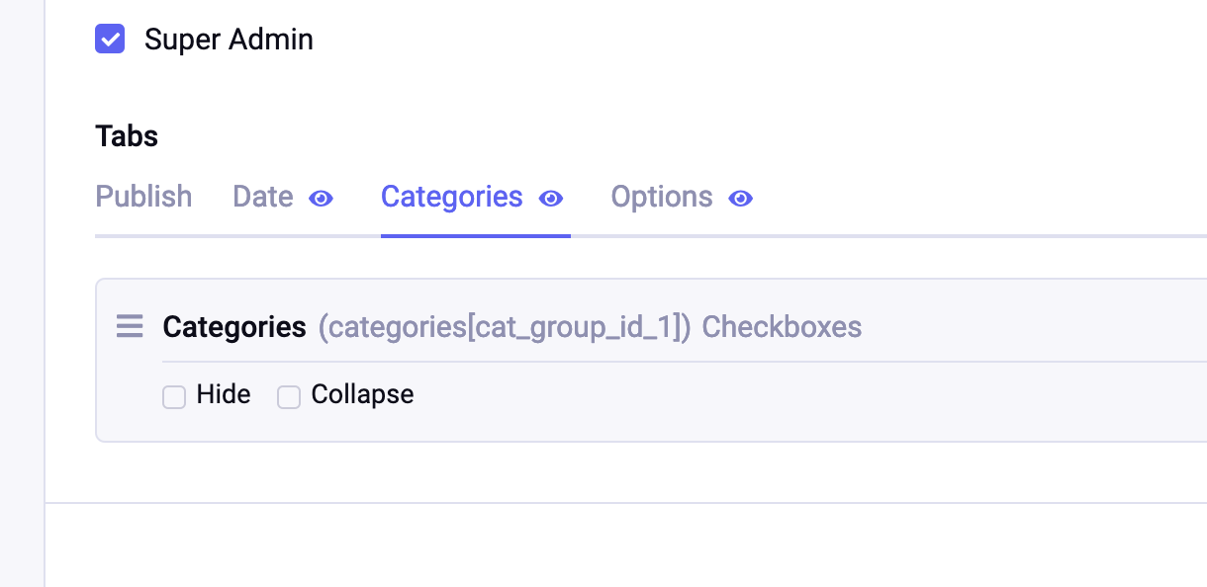Click the Hide label text

(x=224, y=395)
